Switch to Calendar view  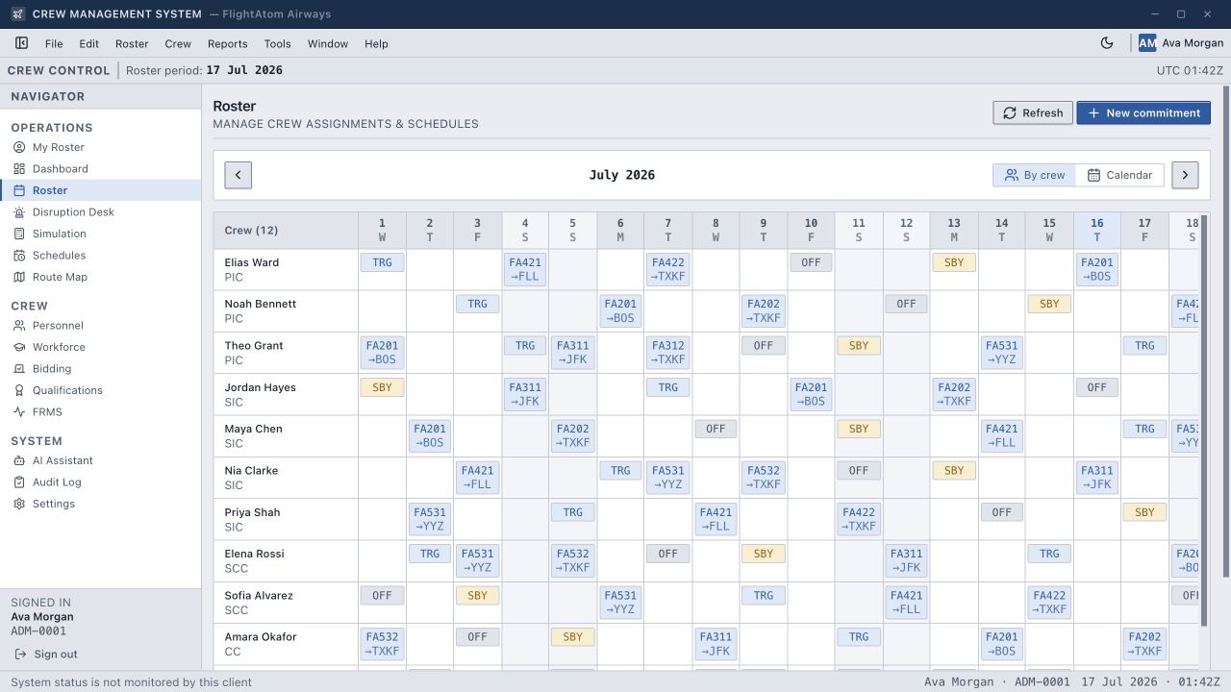(1119, 175)
